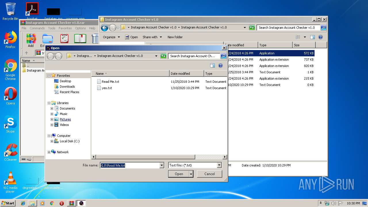Expand the Documents library node
Viewport: 368px width, 207px height.
point(52,108)
